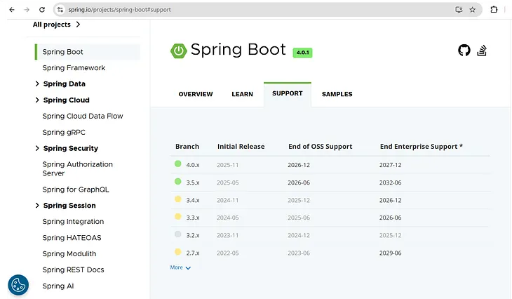This screenshot has width=512, height=299.
Task: Click the green status dot for 4.0.x
Action: click(x=178, y=164)
